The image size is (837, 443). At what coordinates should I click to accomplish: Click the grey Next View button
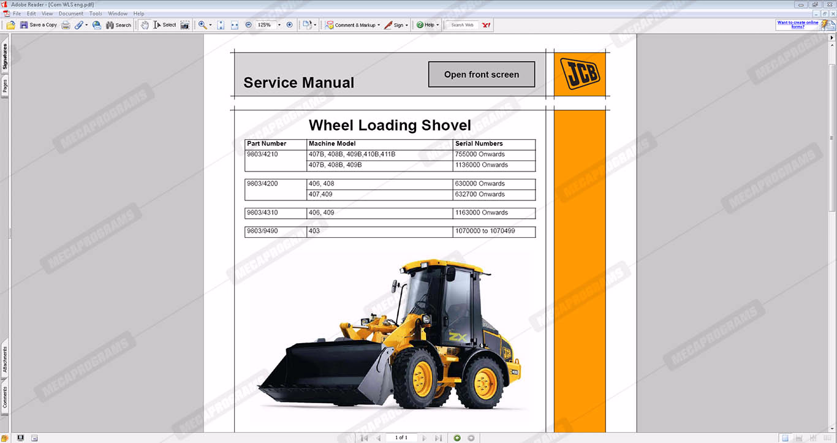click(471, 438)
